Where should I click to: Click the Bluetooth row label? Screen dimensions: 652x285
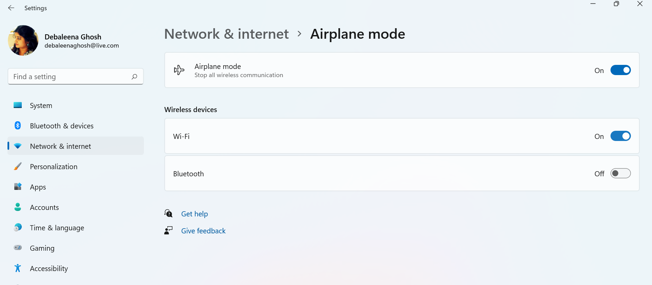pyautogui.click(x=188, y=174)
